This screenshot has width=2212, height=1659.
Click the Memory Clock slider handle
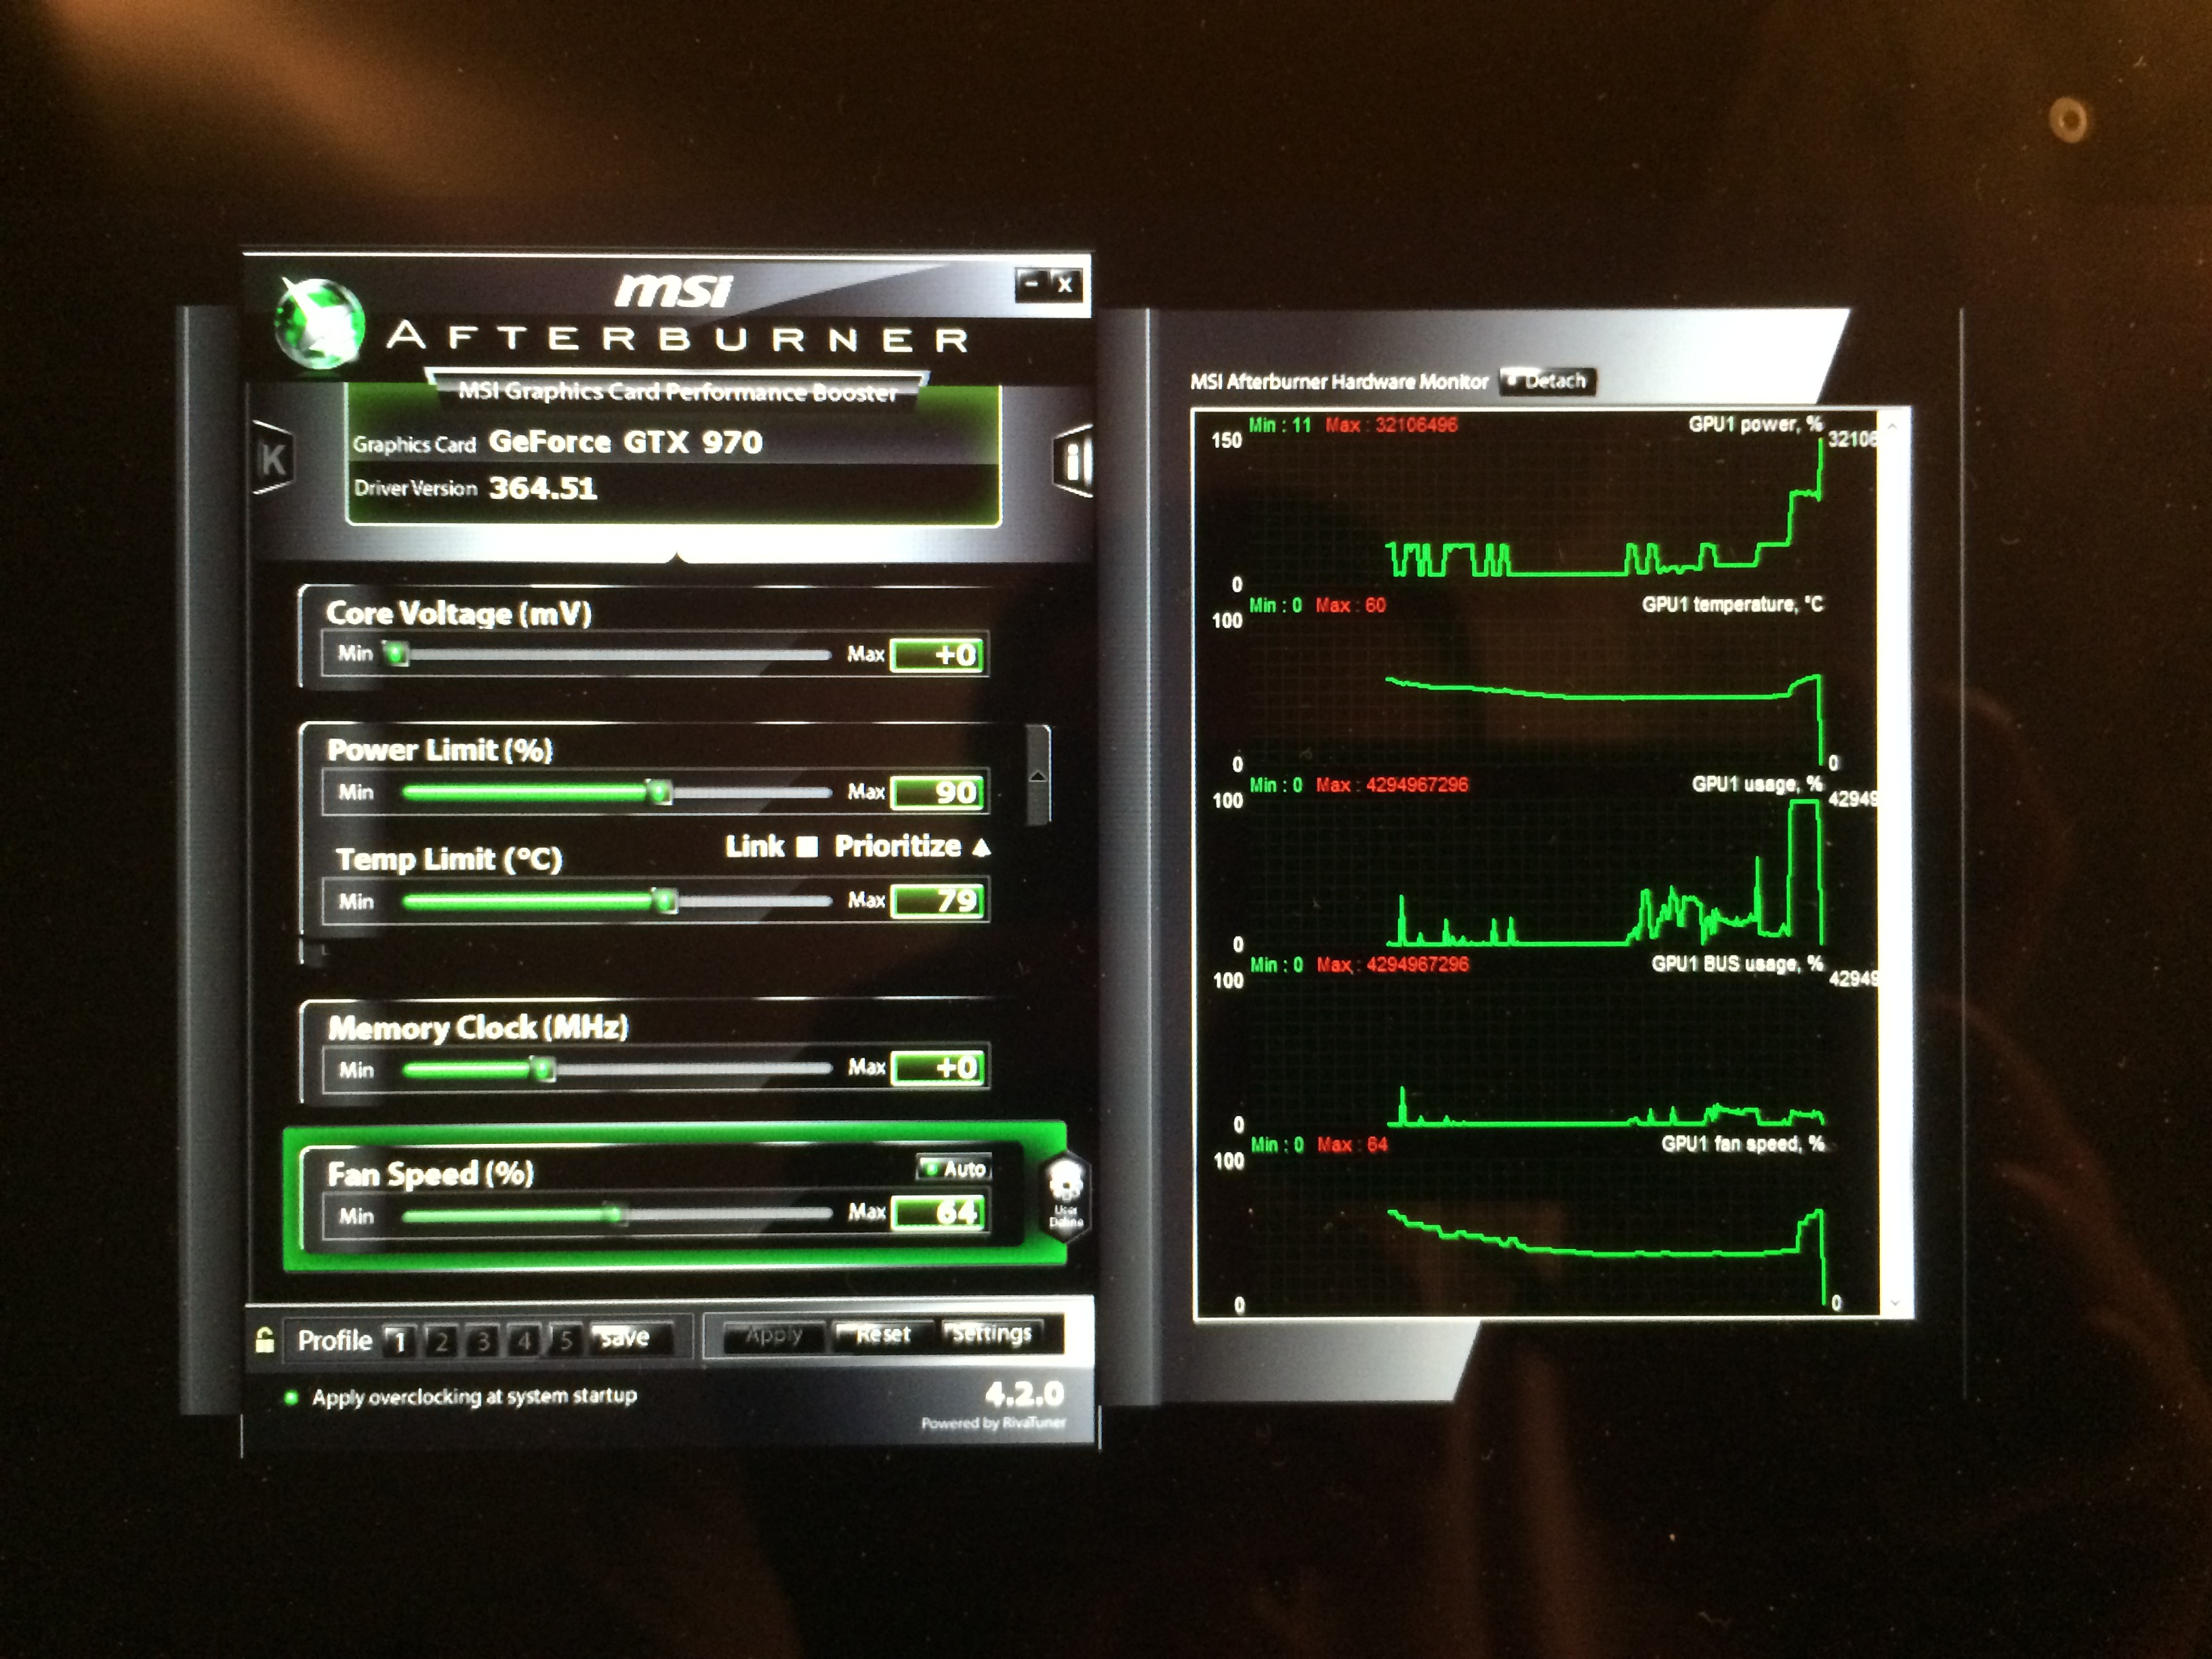(x=542, y=1069)
